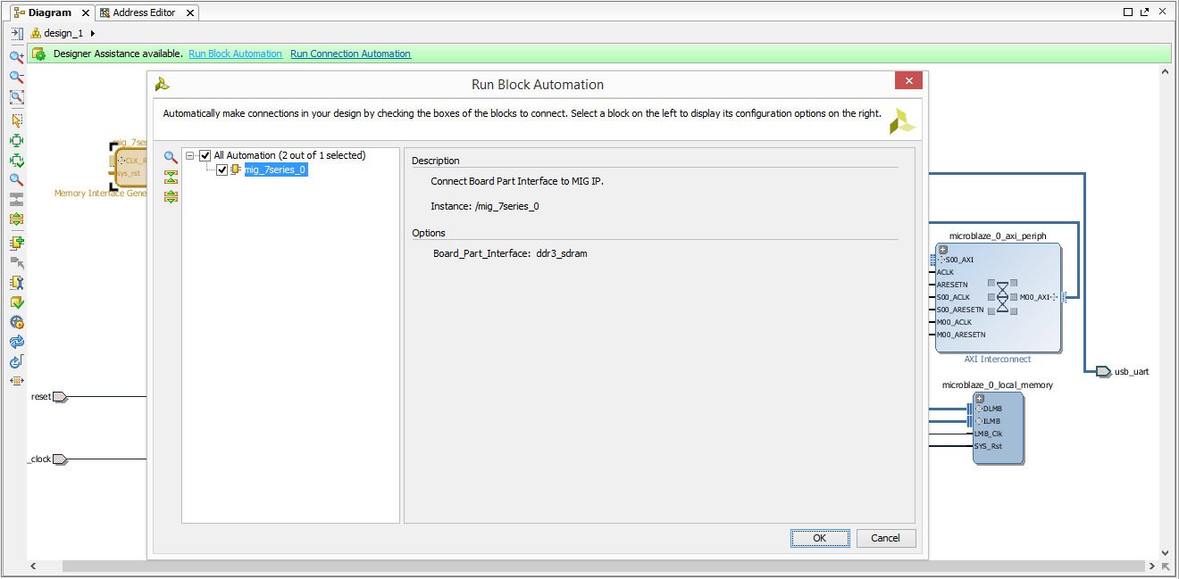The image size is (1179, 579).
Task: Toggle the All Automation checkbox
Action: pos(205,155)
